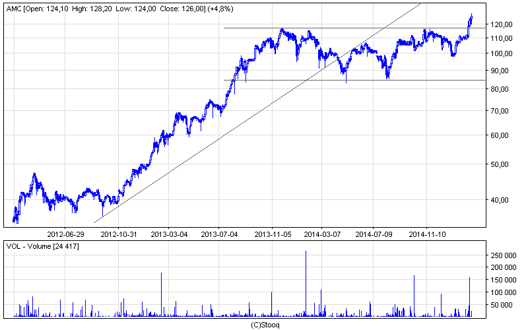This screenshot has width=528, height=330.
Task: Click the 2012-10-31 date label
Action: click(119, 234)
